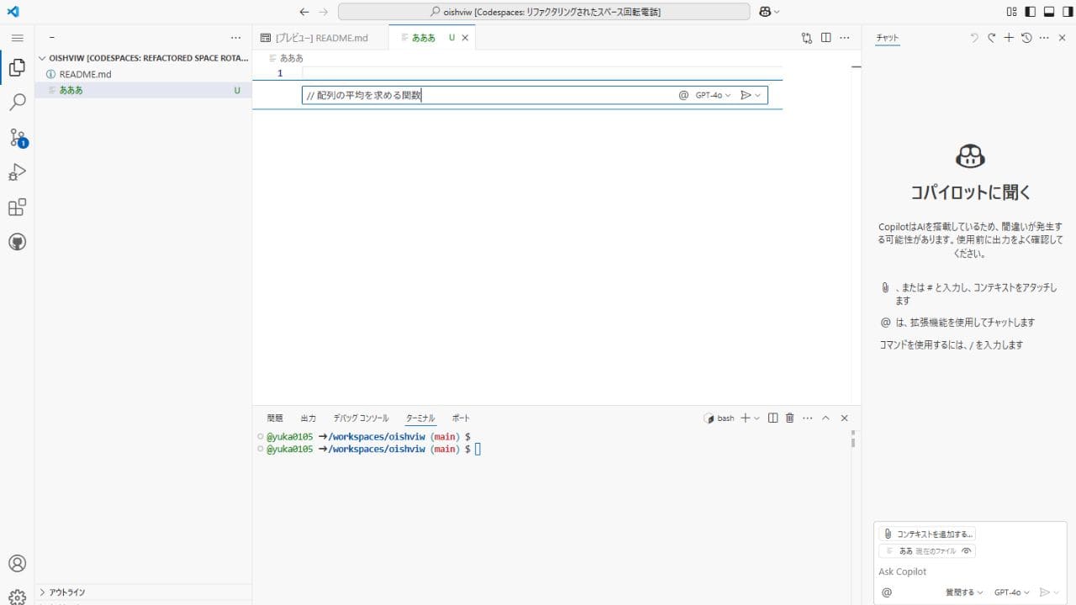Open the 質問する mode dropdown in chat

coord(963,592)
